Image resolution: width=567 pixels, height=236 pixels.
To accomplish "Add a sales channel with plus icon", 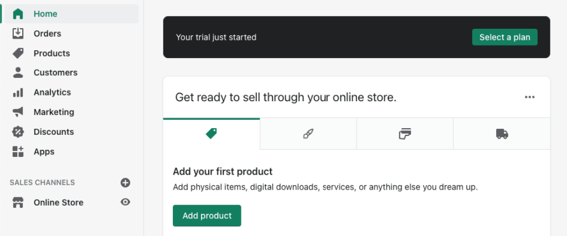I will [125, 182].
